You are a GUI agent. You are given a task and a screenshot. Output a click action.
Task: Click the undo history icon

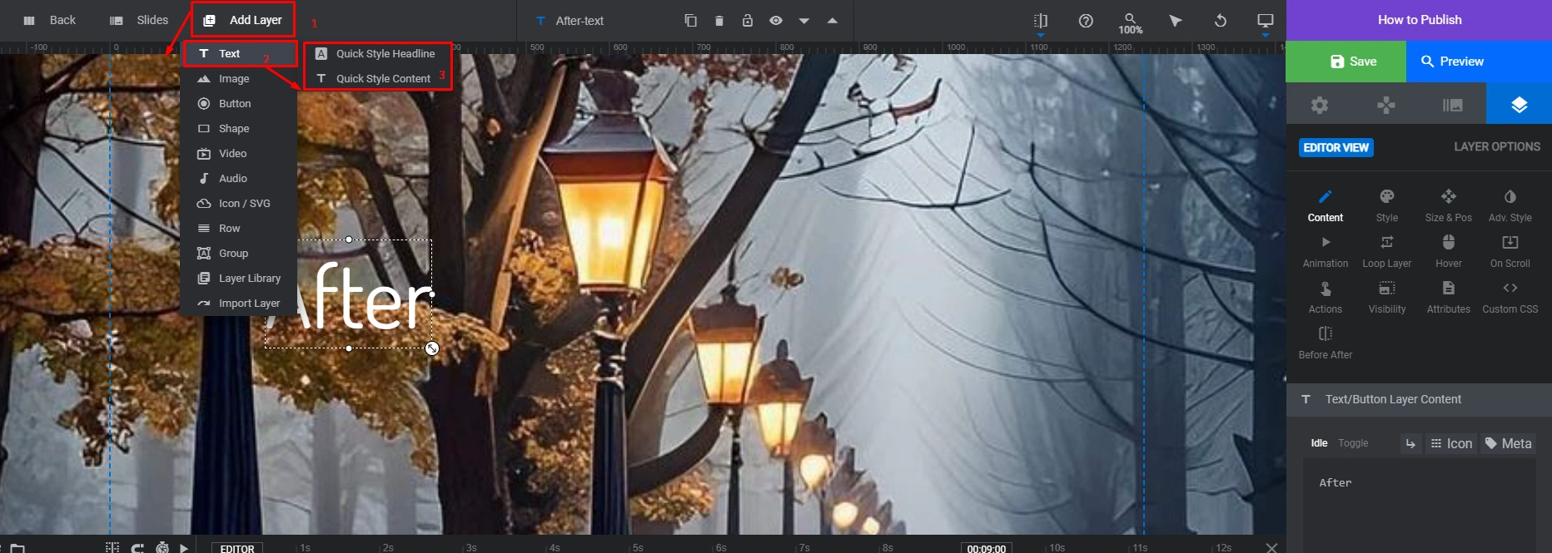(1221, 21)
